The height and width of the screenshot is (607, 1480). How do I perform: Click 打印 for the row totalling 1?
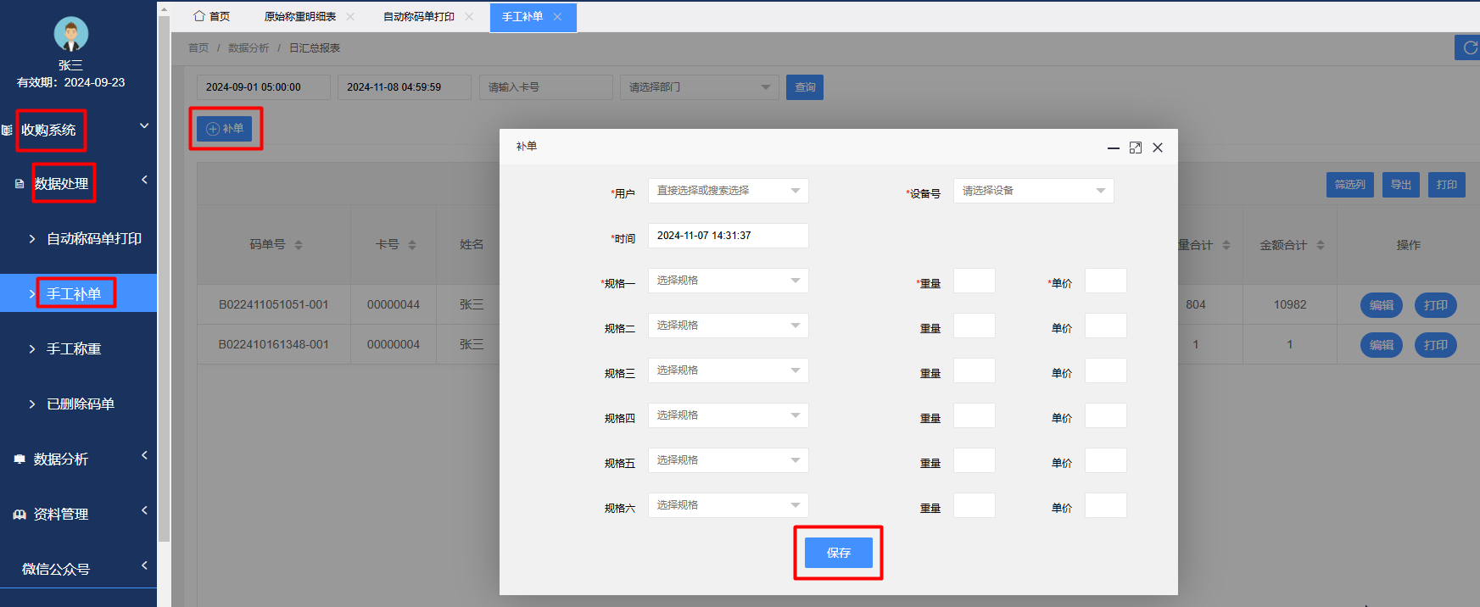1436,345
